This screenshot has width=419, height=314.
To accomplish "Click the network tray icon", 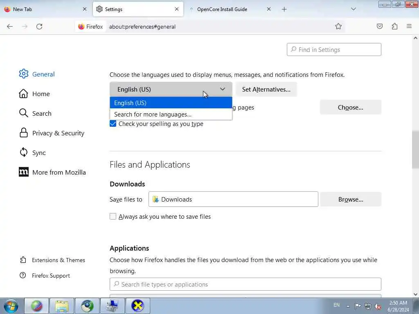I will coord(368,306).
